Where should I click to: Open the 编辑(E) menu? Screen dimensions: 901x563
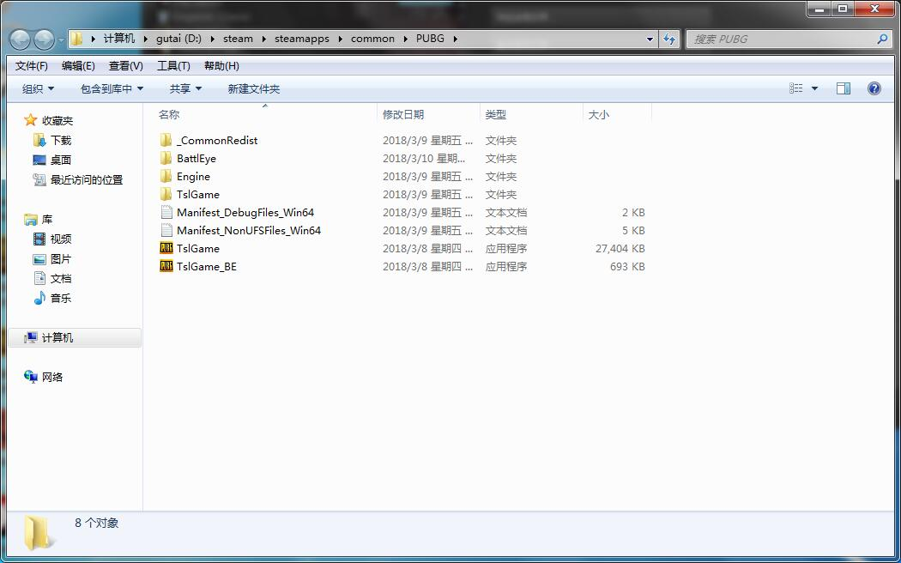click(78, 66)
